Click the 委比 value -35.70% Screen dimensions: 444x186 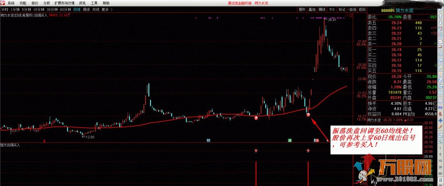coord(394,17)
